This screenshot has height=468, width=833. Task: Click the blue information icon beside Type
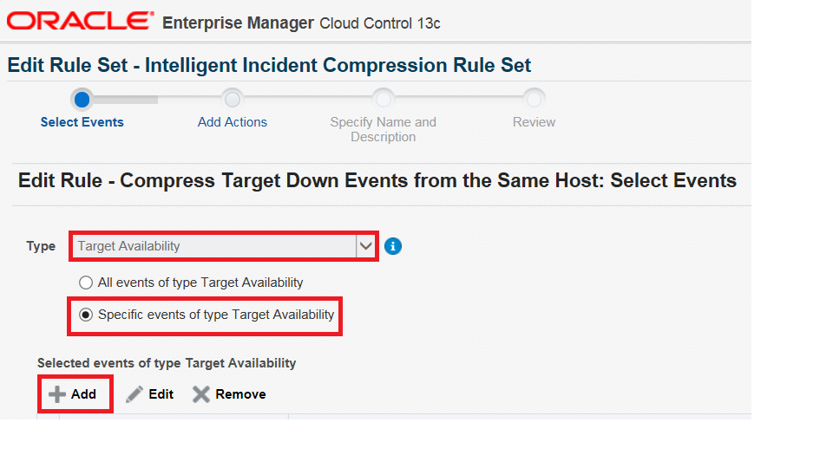392,246
